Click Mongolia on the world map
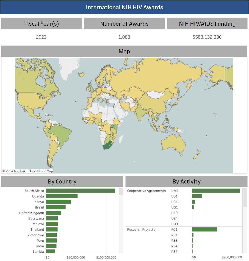249x261 pixels. 155,95
